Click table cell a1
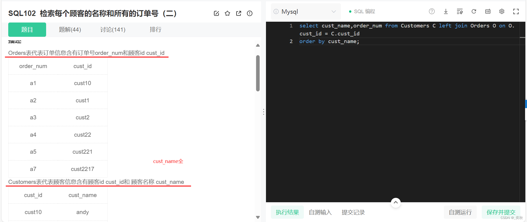 tap(33, 83)
